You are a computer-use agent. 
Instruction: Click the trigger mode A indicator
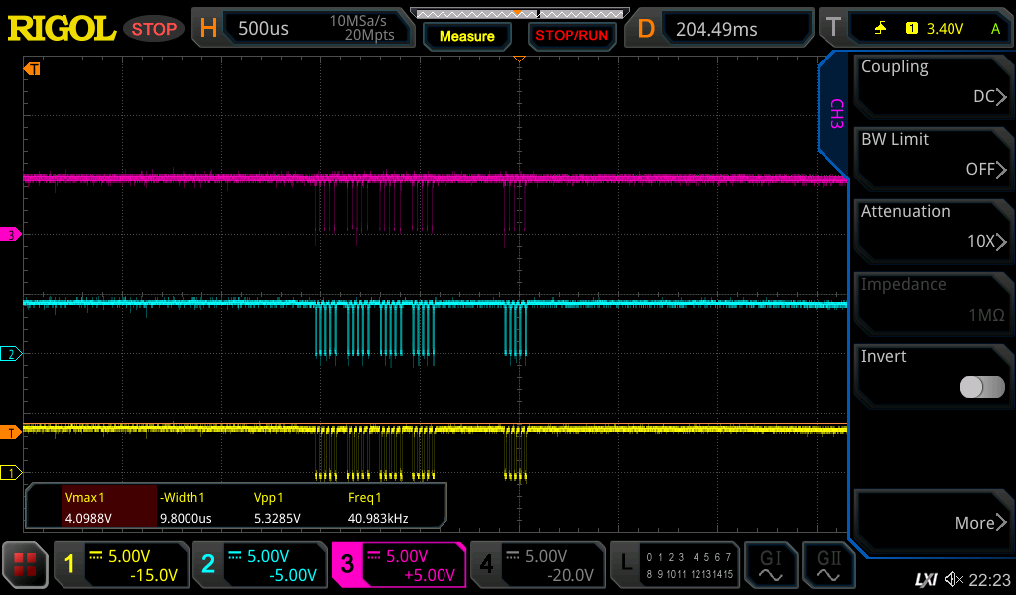pos(995,29)
